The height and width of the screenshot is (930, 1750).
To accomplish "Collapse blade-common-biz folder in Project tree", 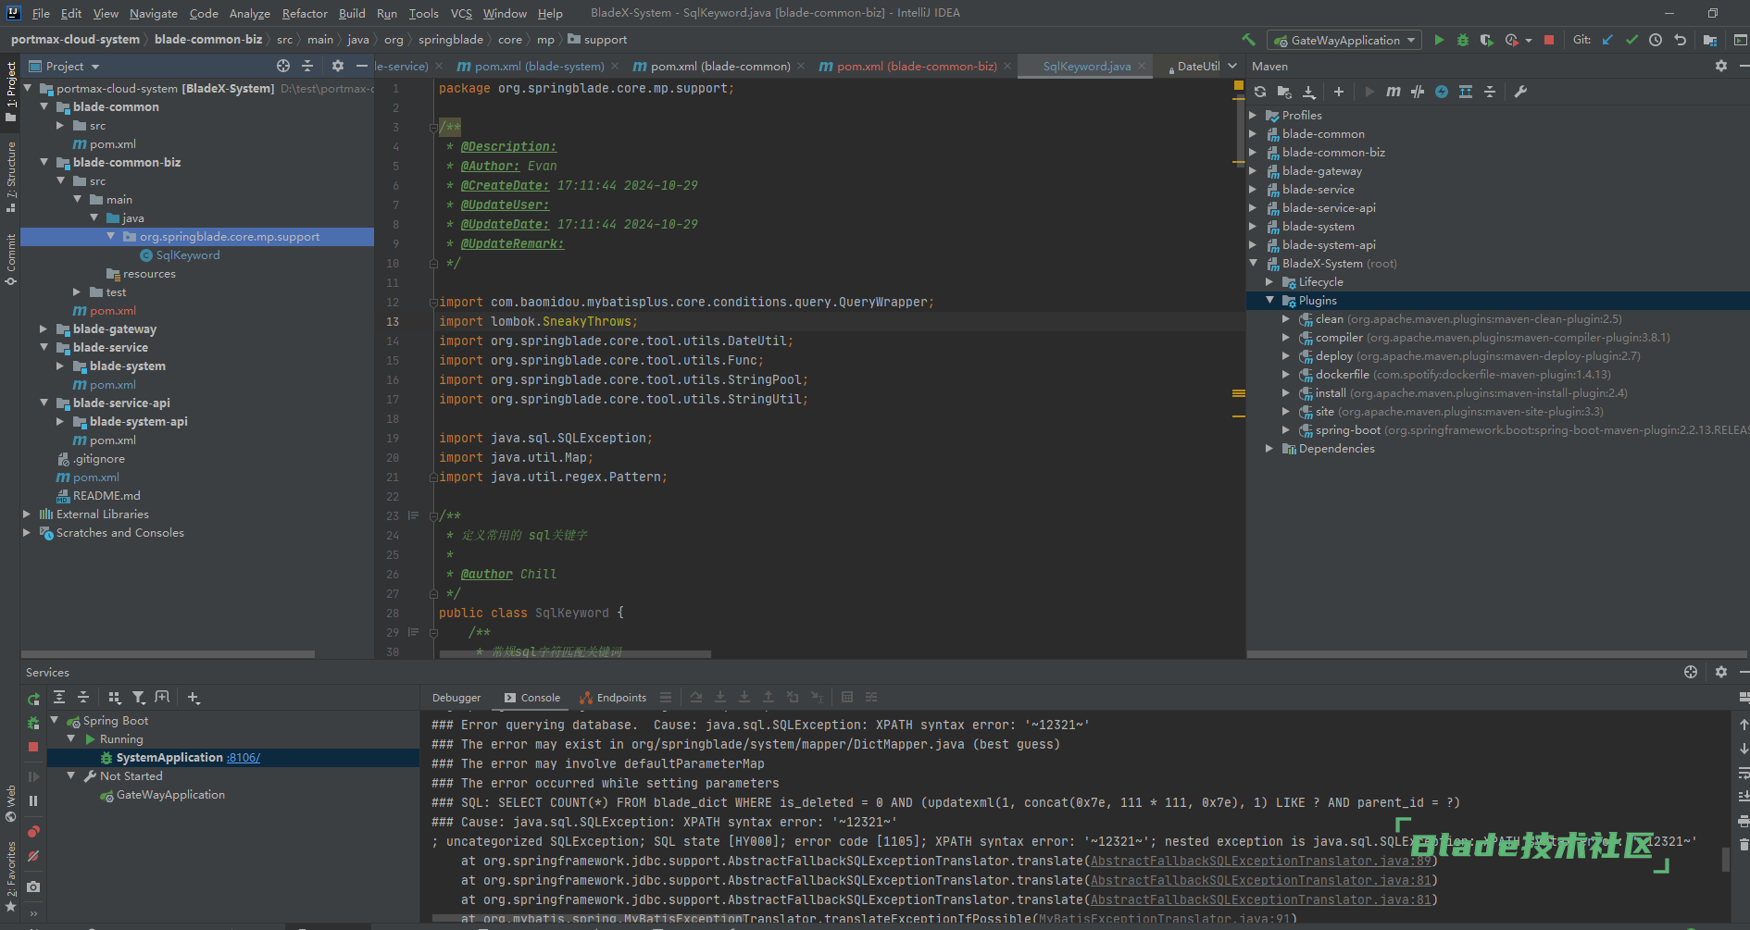I will click(x=44, y=162).
